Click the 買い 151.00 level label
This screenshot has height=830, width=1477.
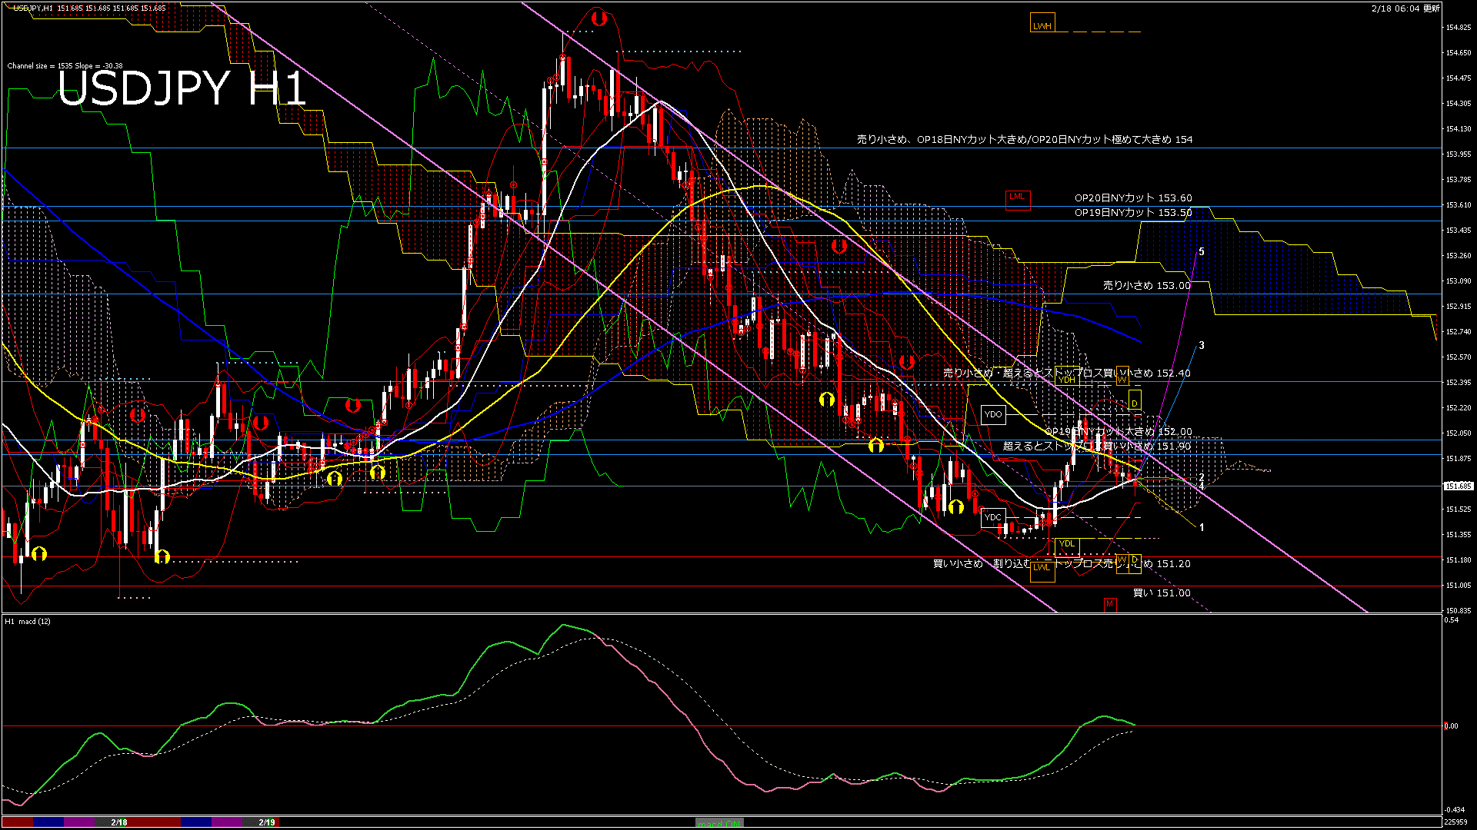(x=1161, y=593)
